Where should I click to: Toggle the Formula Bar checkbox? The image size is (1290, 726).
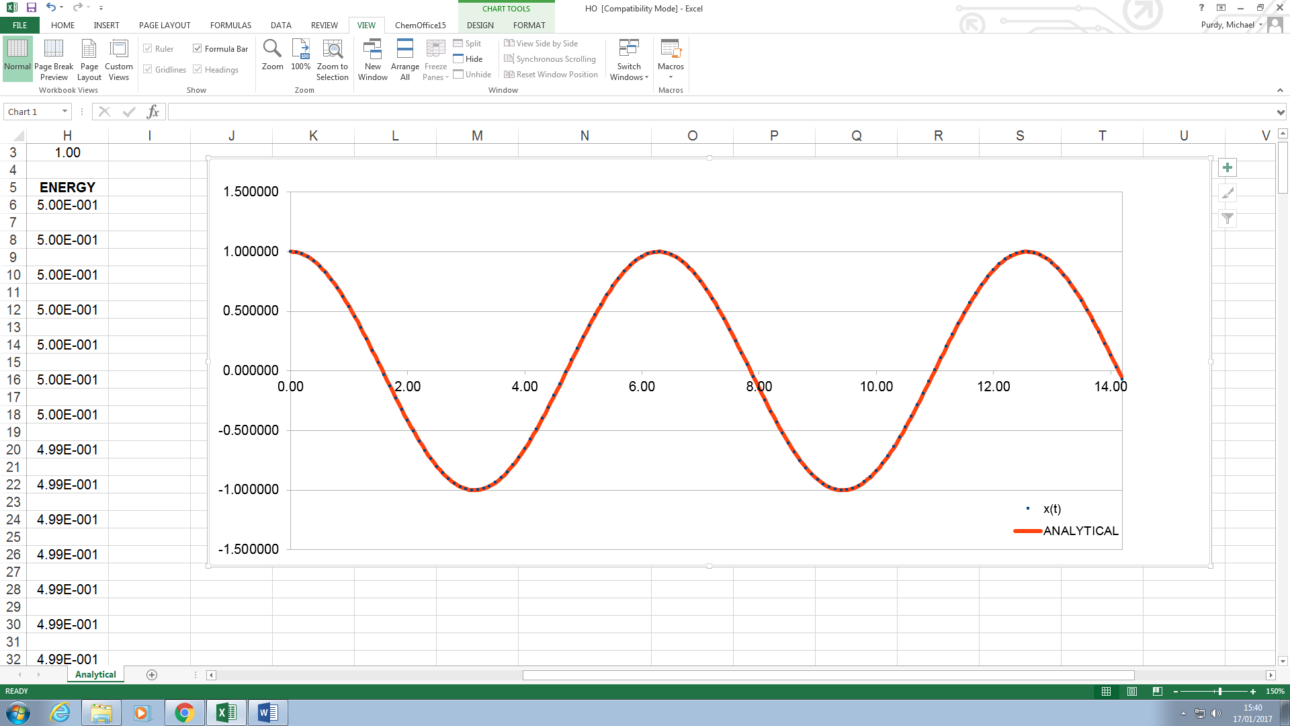pos(198,48)
